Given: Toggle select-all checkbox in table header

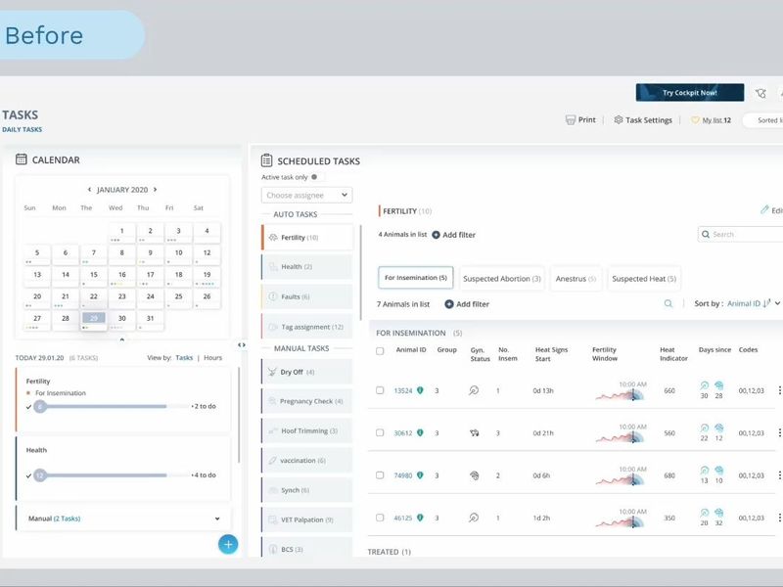Looking at the screenshot, I should [380, 350].
